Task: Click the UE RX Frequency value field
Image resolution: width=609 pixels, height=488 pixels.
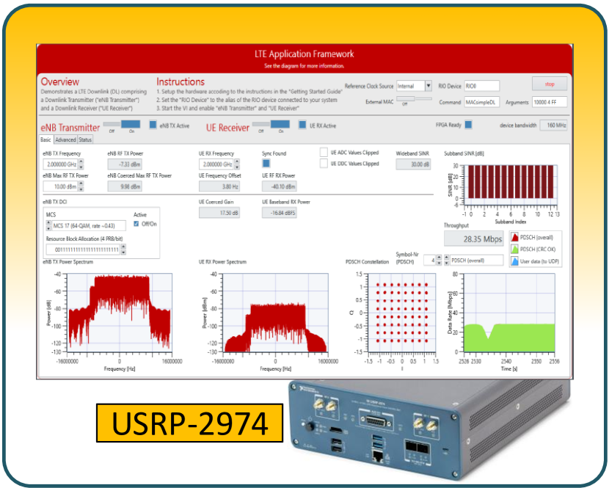Action: pos(216,164)
